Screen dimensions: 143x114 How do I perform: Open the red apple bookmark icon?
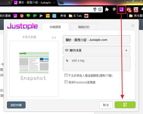pyautogui.click(x=86, y=16)
